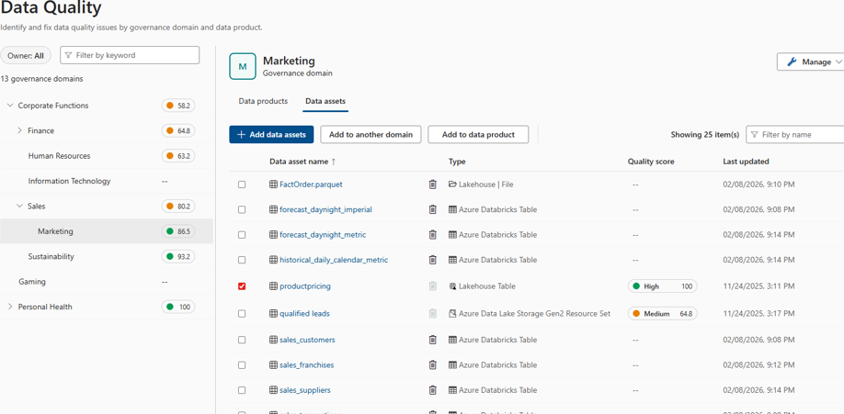Collapse the Corporate Functions domain
844x414 pixels.
click(10, 106)
